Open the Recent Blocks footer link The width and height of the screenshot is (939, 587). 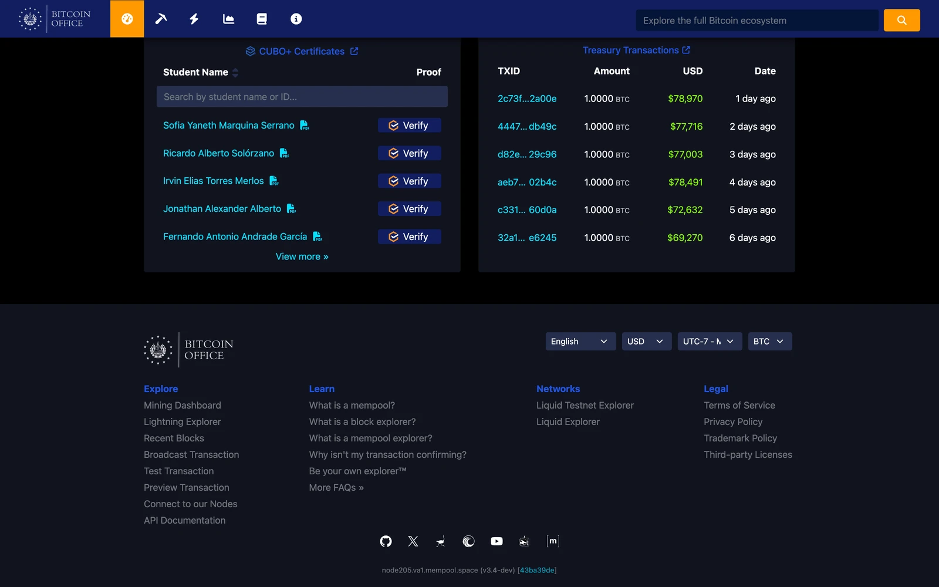click(174, 438)
